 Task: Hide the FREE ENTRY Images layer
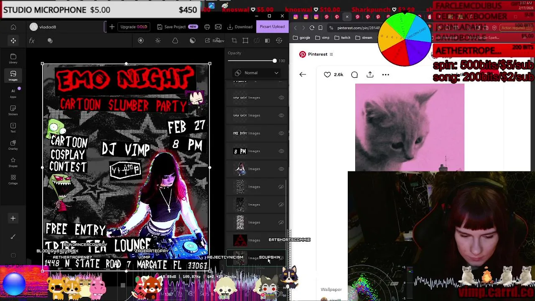pos(281,133)
